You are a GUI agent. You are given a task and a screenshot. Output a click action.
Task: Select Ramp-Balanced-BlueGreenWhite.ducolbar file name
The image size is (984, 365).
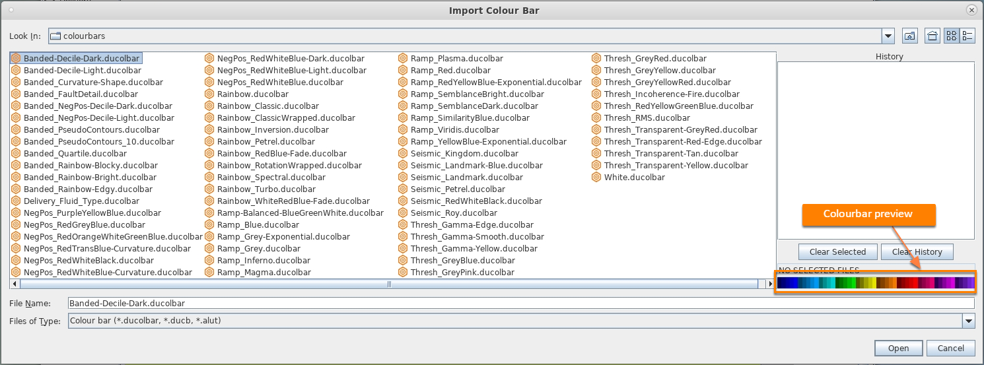(300, 213)
